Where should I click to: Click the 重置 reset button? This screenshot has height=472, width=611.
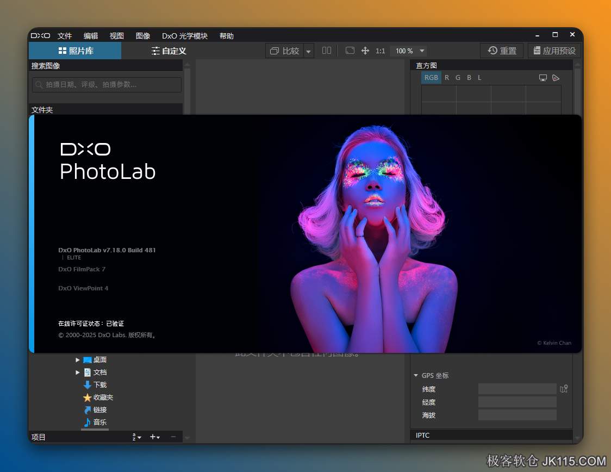click(x=502, y=51)
